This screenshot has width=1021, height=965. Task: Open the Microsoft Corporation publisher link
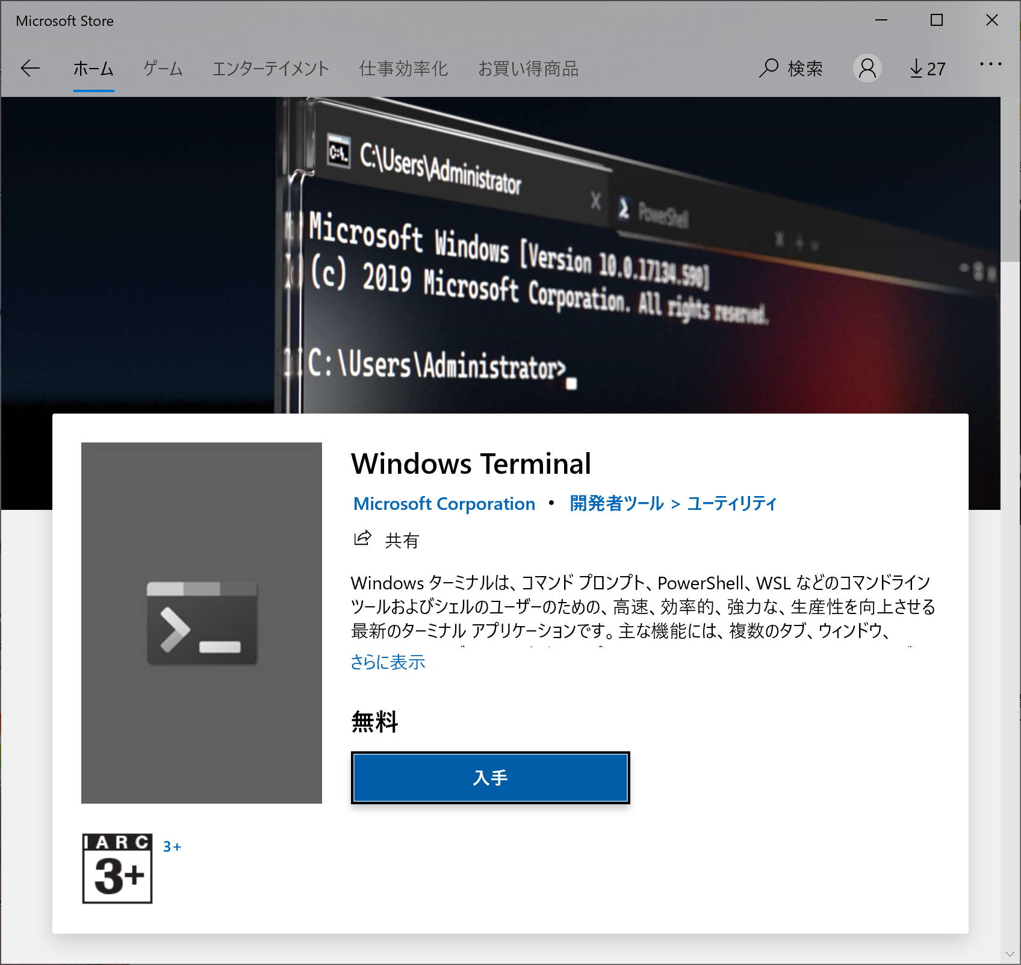[444, 504]
